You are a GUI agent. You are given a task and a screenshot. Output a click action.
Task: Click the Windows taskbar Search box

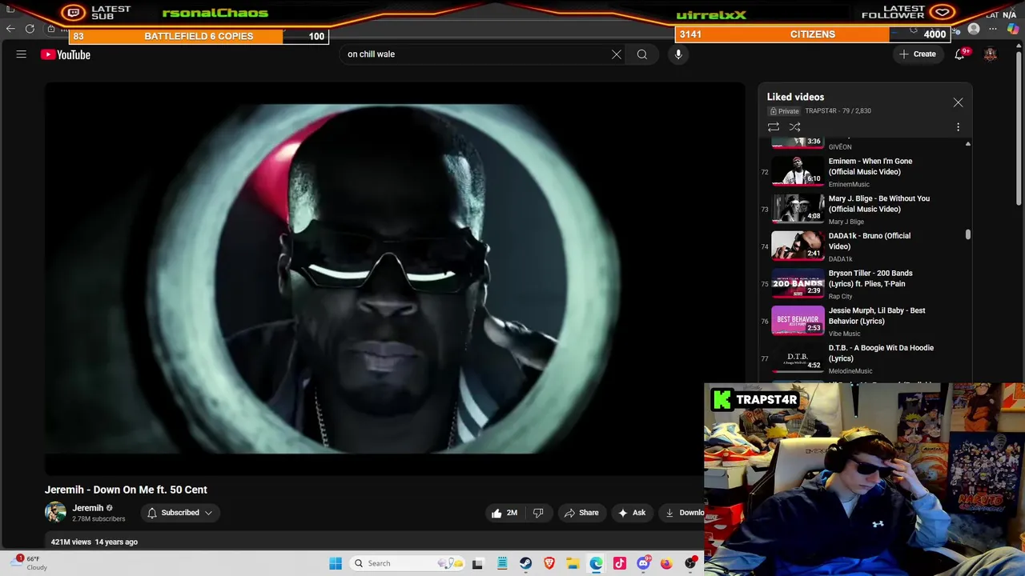(x=407, y=563)
